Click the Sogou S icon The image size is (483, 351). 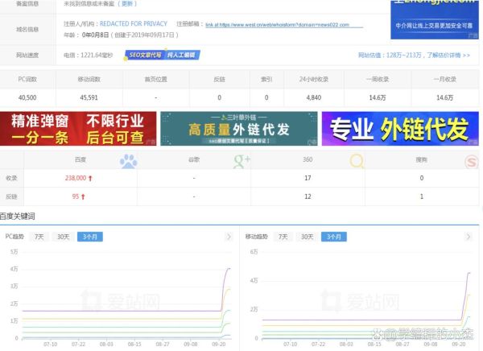[471, 162]
